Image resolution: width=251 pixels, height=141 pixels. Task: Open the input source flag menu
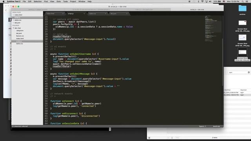(224, 2)
